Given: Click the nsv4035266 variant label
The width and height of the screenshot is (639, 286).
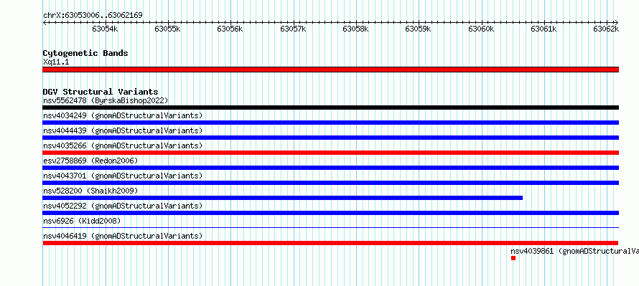Looking at the screenshot, I should [x=123, y=146].
